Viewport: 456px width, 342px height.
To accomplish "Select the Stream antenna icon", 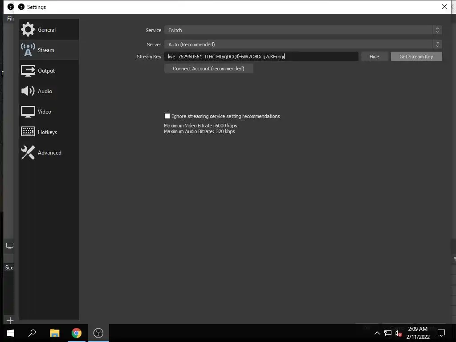I will (x=28, y=50).
